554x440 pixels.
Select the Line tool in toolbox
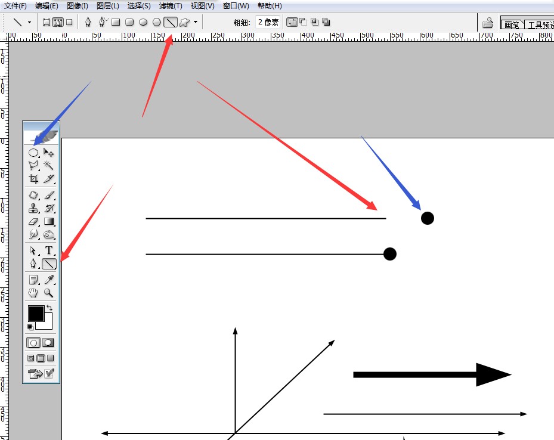(x=49, y=264)
